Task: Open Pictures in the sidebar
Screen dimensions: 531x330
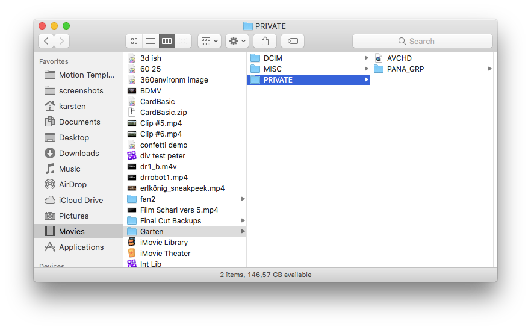Action: pyautogui.click(x=79, y=216)
